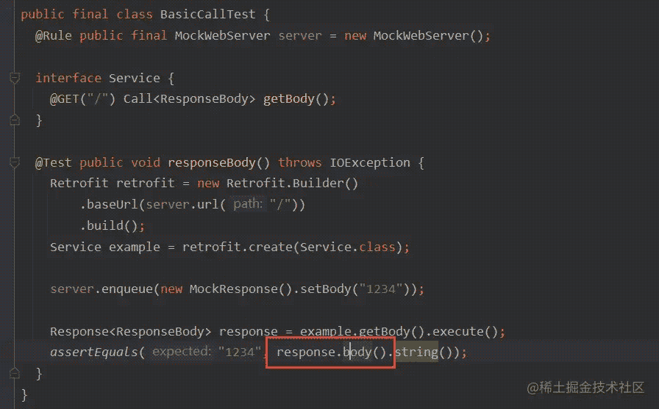Click the BasicCallTest class name

207,14
